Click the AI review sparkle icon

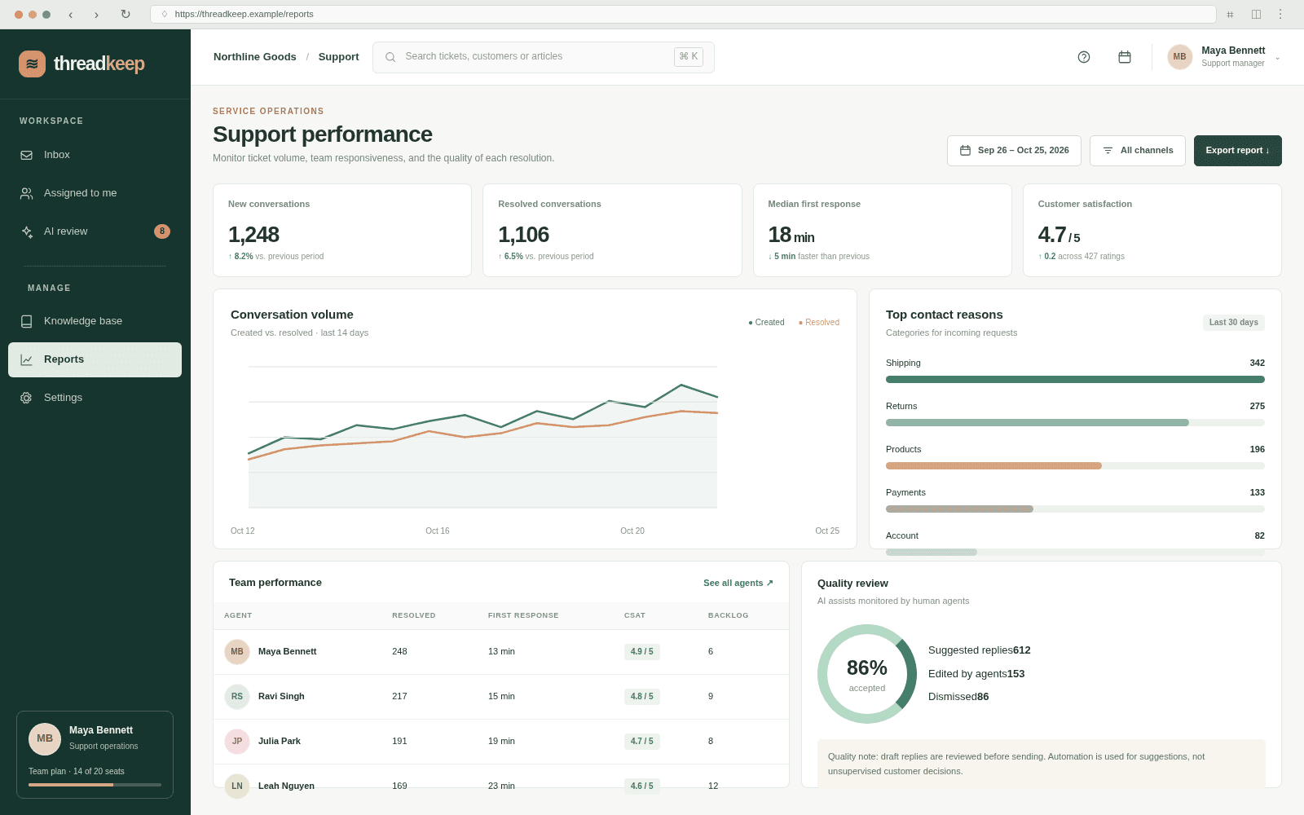click(x=27, y=231)
